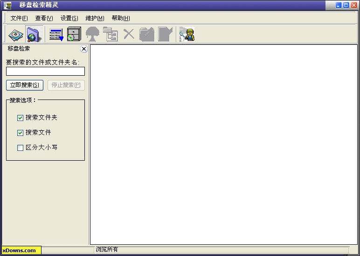Image resolution: width=360 pixels, height=256 pixels.
Task: Uncheck the 搜索文件 checkbox
Action: click(x=20, y=133)
